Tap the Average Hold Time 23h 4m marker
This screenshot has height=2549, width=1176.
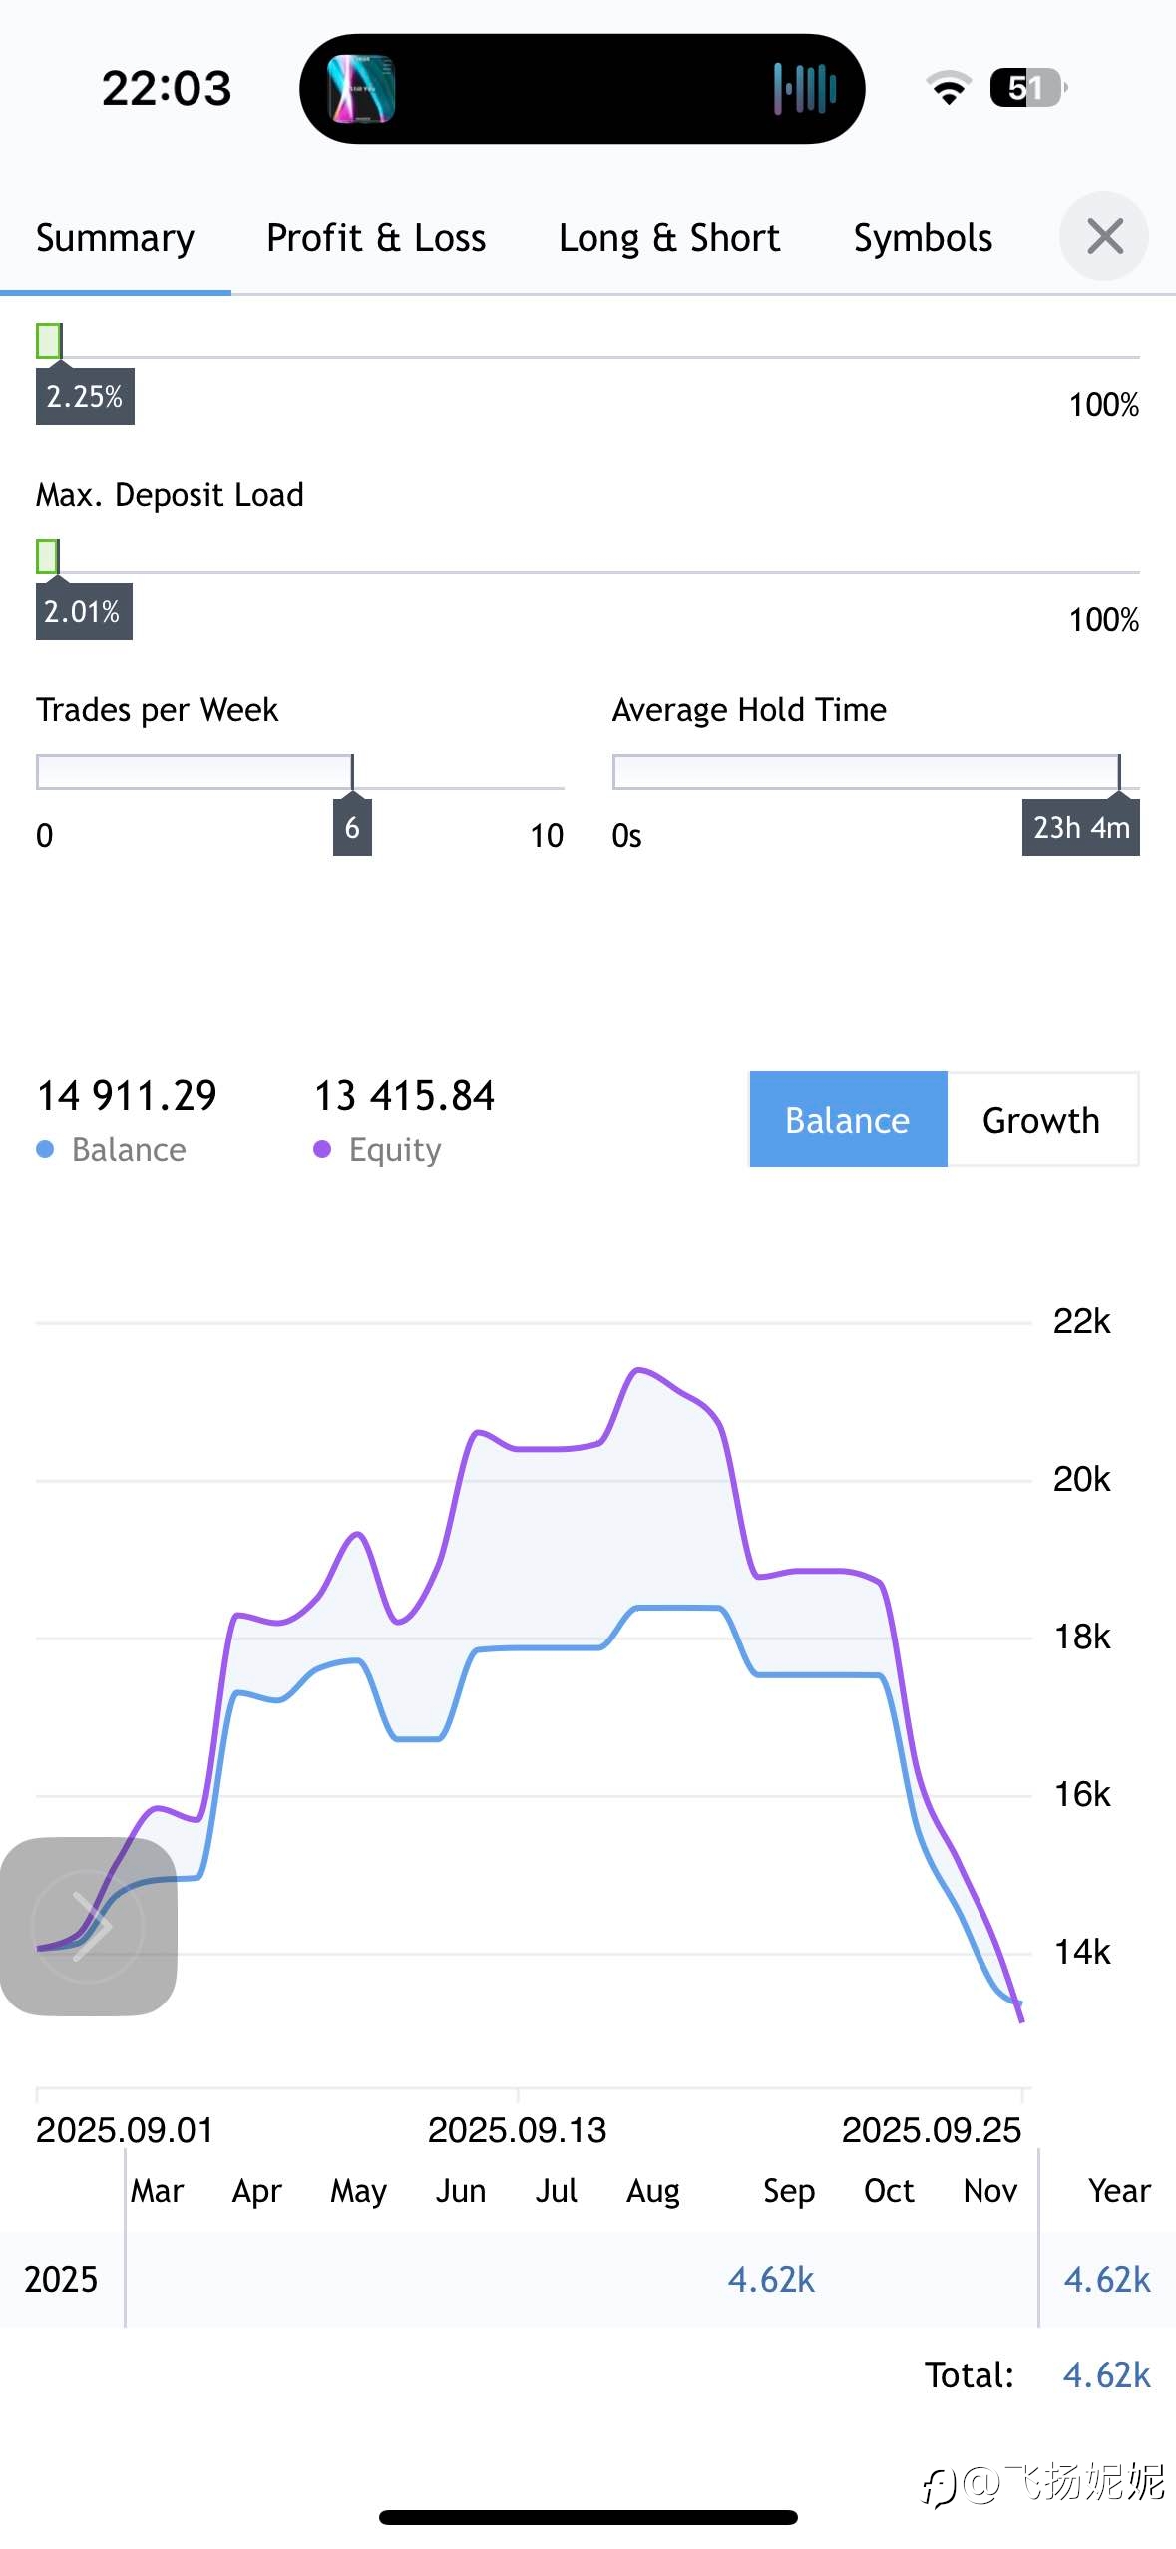1081,827
